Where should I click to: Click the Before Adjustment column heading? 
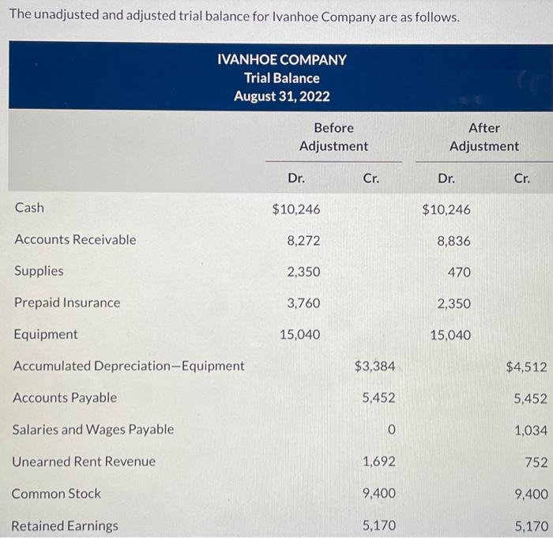click(333, 137)
